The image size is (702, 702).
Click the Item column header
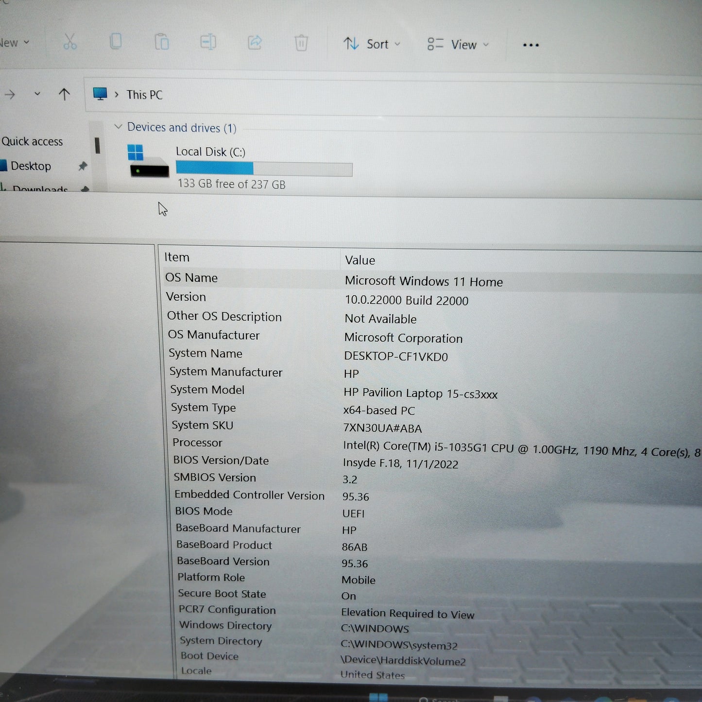pos(177,257)
